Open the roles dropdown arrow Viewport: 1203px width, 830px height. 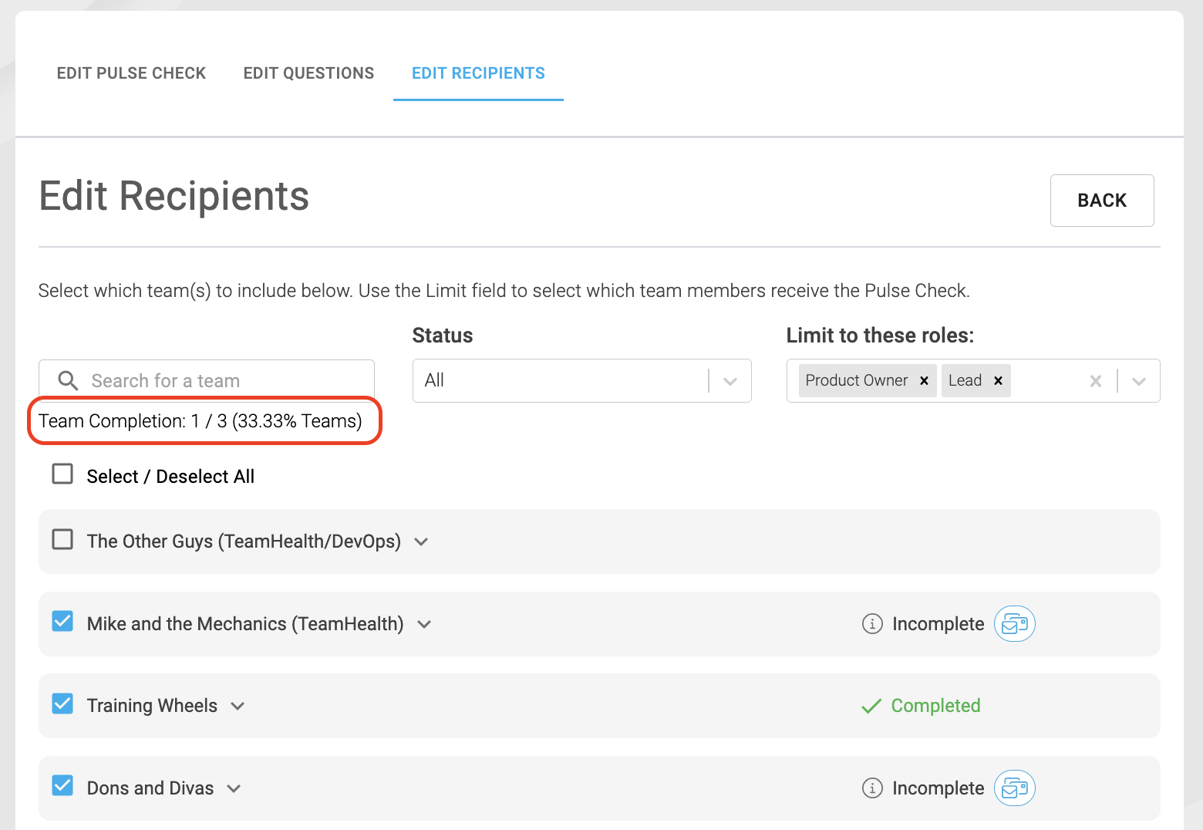(x=1139, y=381)
